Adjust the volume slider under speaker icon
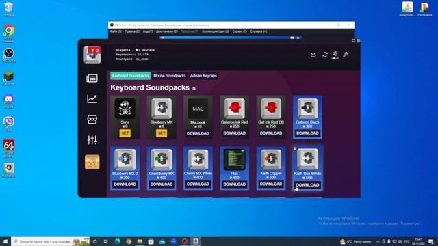This screenshot has width=438, height=246. point(335,58)
